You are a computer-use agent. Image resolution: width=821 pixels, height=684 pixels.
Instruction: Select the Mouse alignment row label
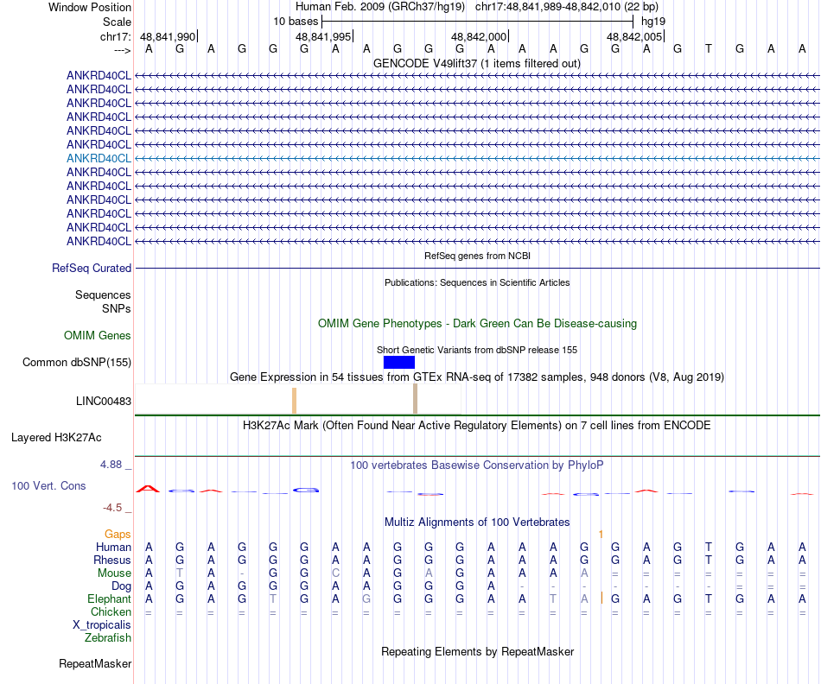tap(114, 573)
